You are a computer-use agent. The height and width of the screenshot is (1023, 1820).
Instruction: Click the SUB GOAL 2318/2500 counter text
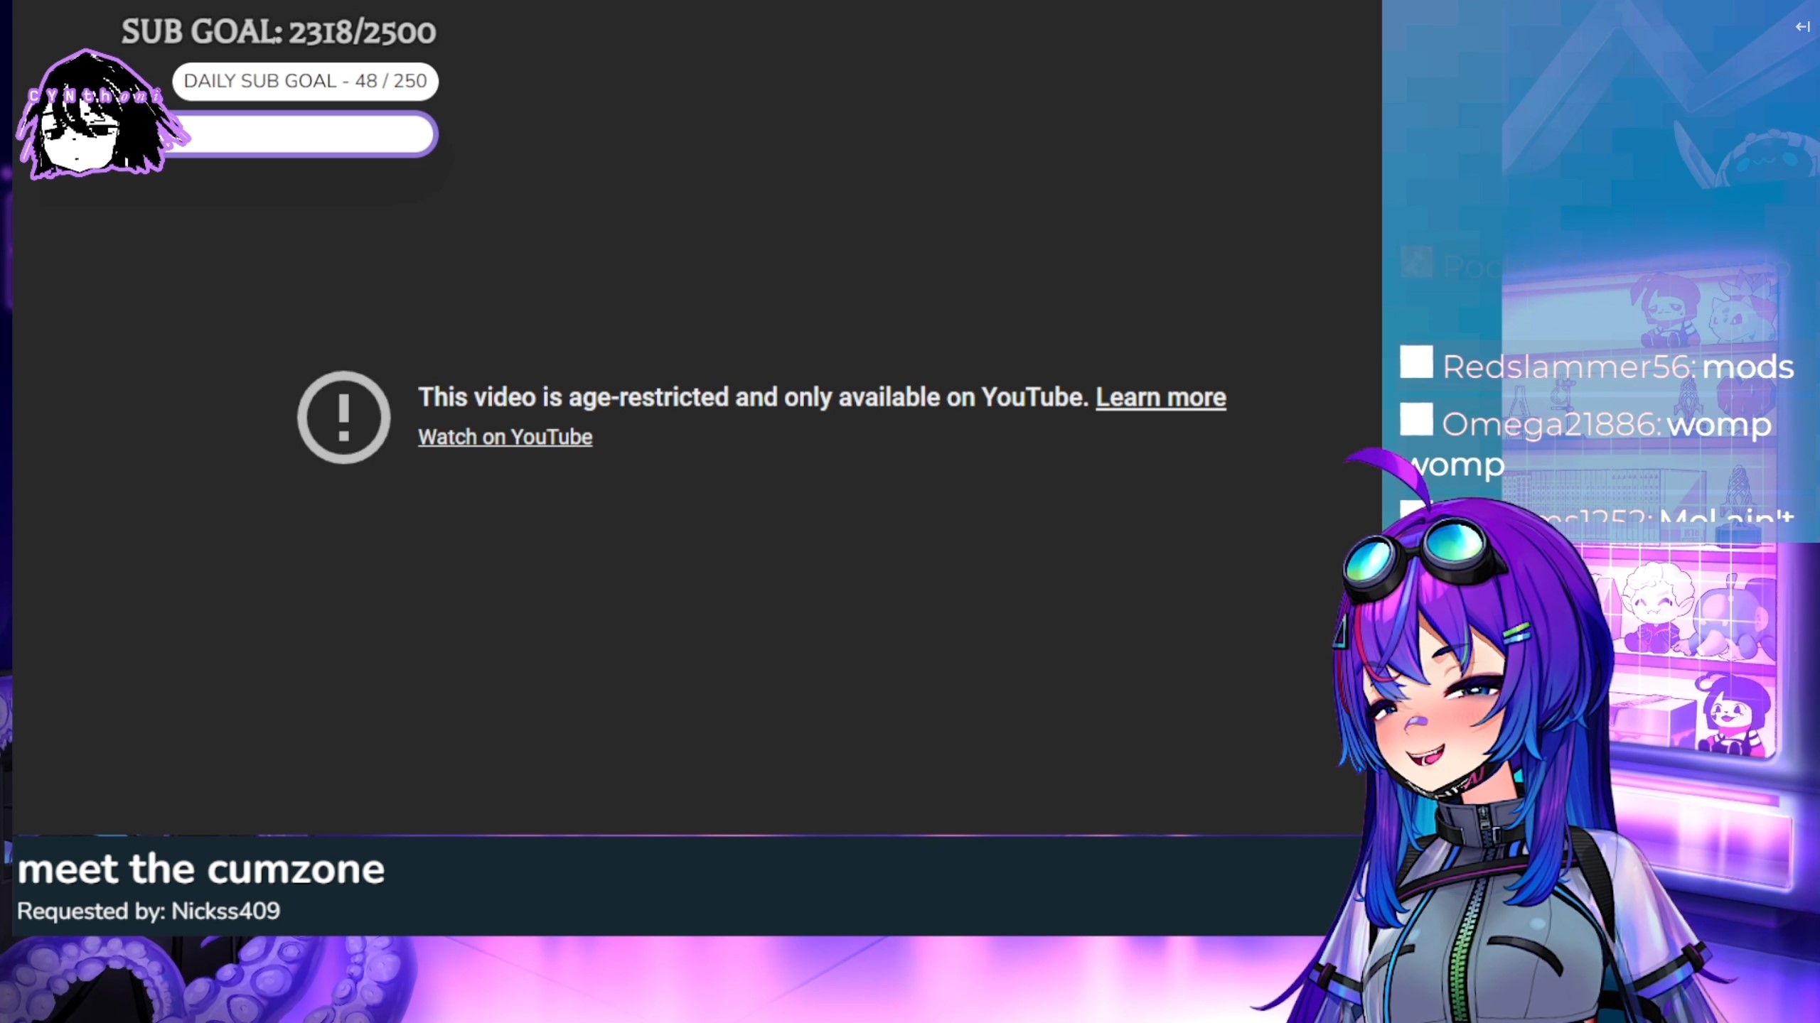279,32
